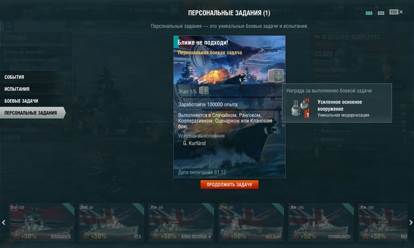
Task: Switch to compact grid view icon
Action: click(381, 13)
